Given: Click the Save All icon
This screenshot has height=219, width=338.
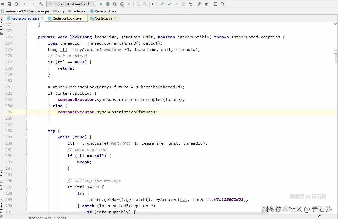Looking at the screenshot, I should (9, 4).
